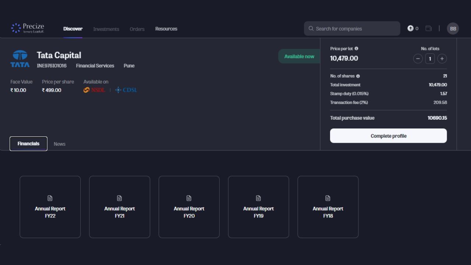Screen dimensions: 471x265
Task: Click the FY19 document icon
Action: pos(258,198)
